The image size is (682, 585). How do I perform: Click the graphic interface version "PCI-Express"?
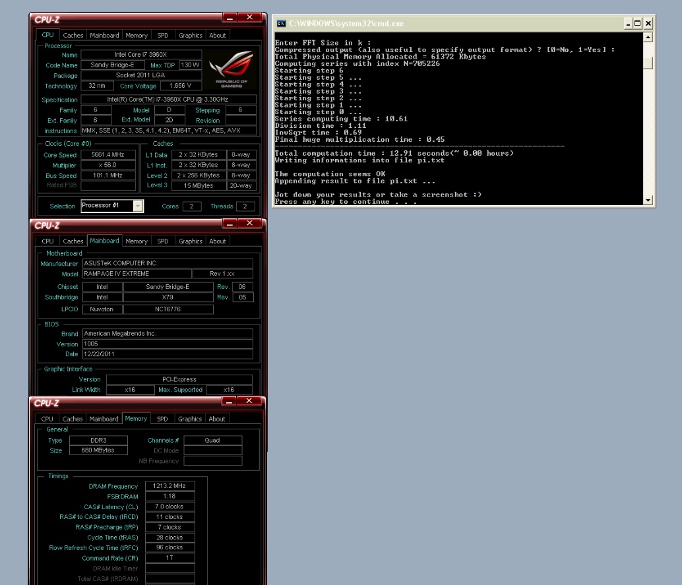point(179,379)
